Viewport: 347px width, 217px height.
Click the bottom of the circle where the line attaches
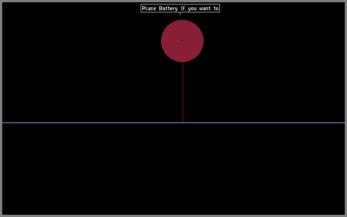pyautogui.click(x=183, y=62)
